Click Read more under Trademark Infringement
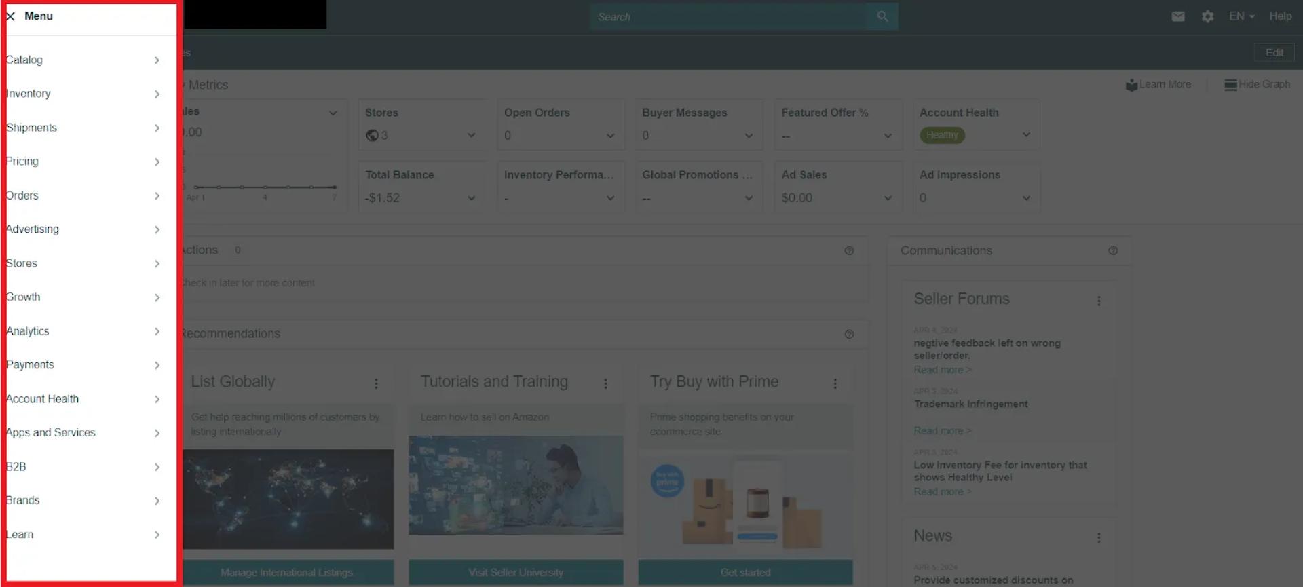This screenshot has width=1303, height=587. click(942, 431)
